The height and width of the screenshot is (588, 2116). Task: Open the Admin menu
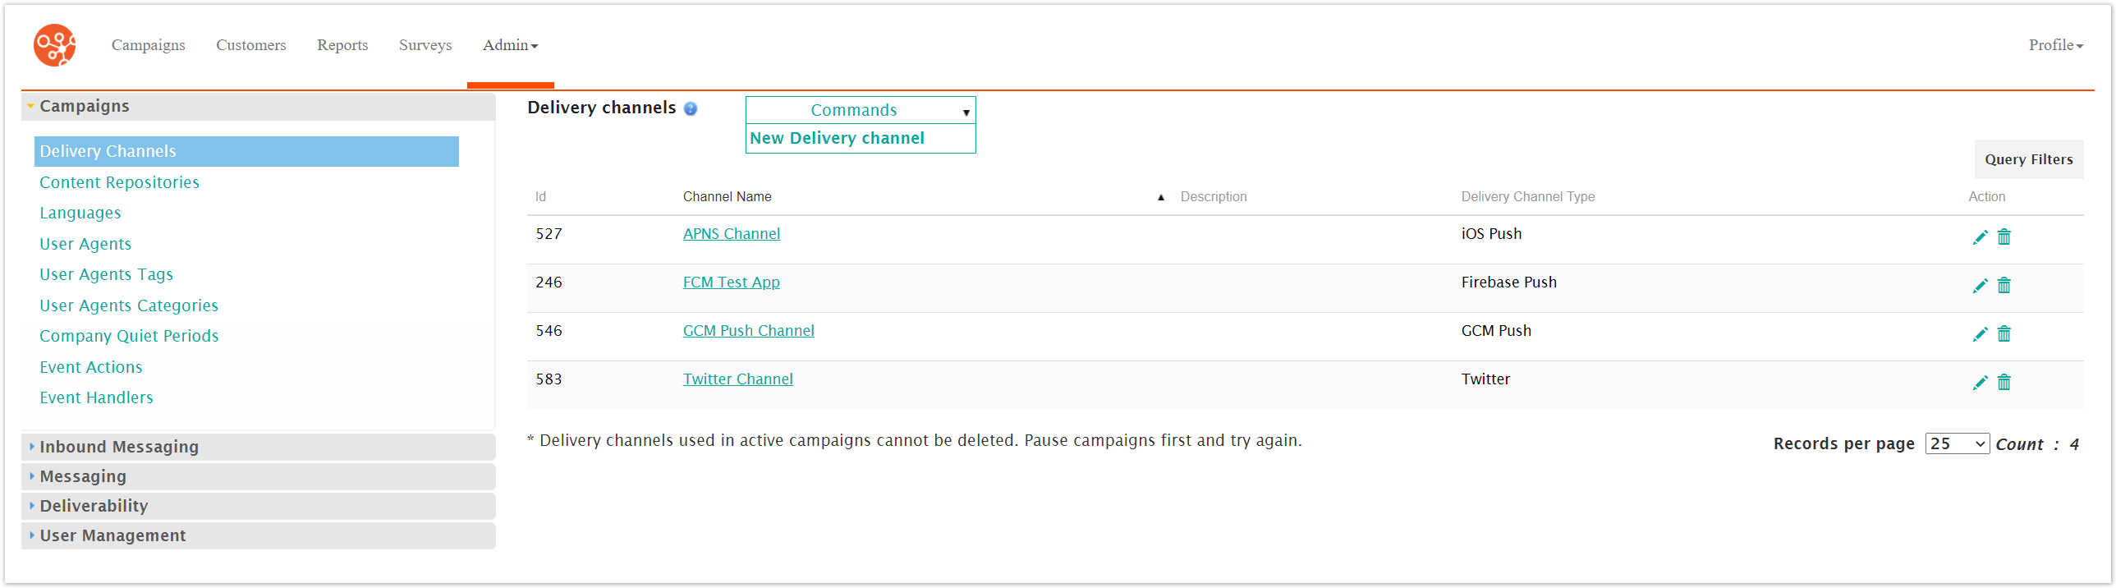pos(509,45)
